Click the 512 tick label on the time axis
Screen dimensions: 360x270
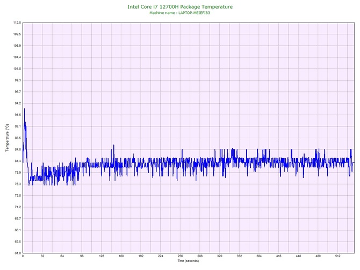338,256
